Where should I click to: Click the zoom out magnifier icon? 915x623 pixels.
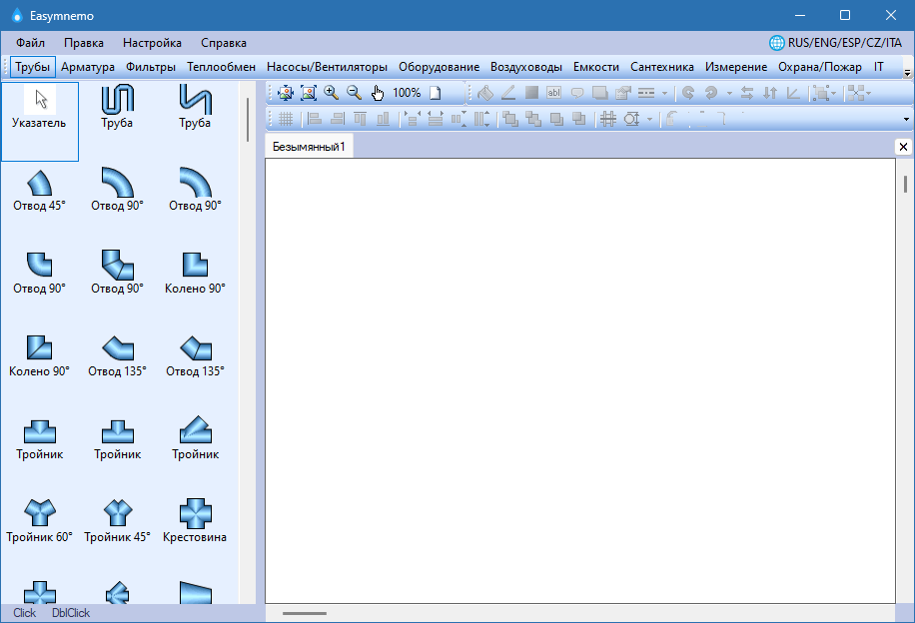coord(355,93)
